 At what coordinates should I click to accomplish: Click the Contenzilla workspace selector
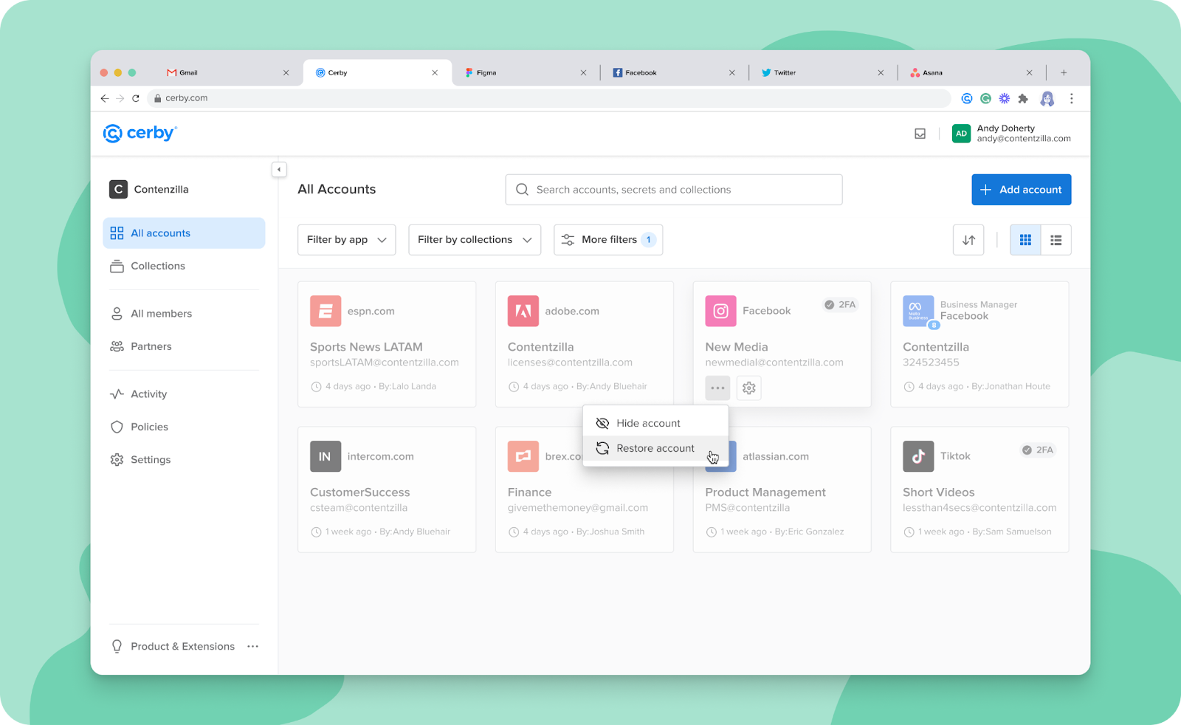149,190
